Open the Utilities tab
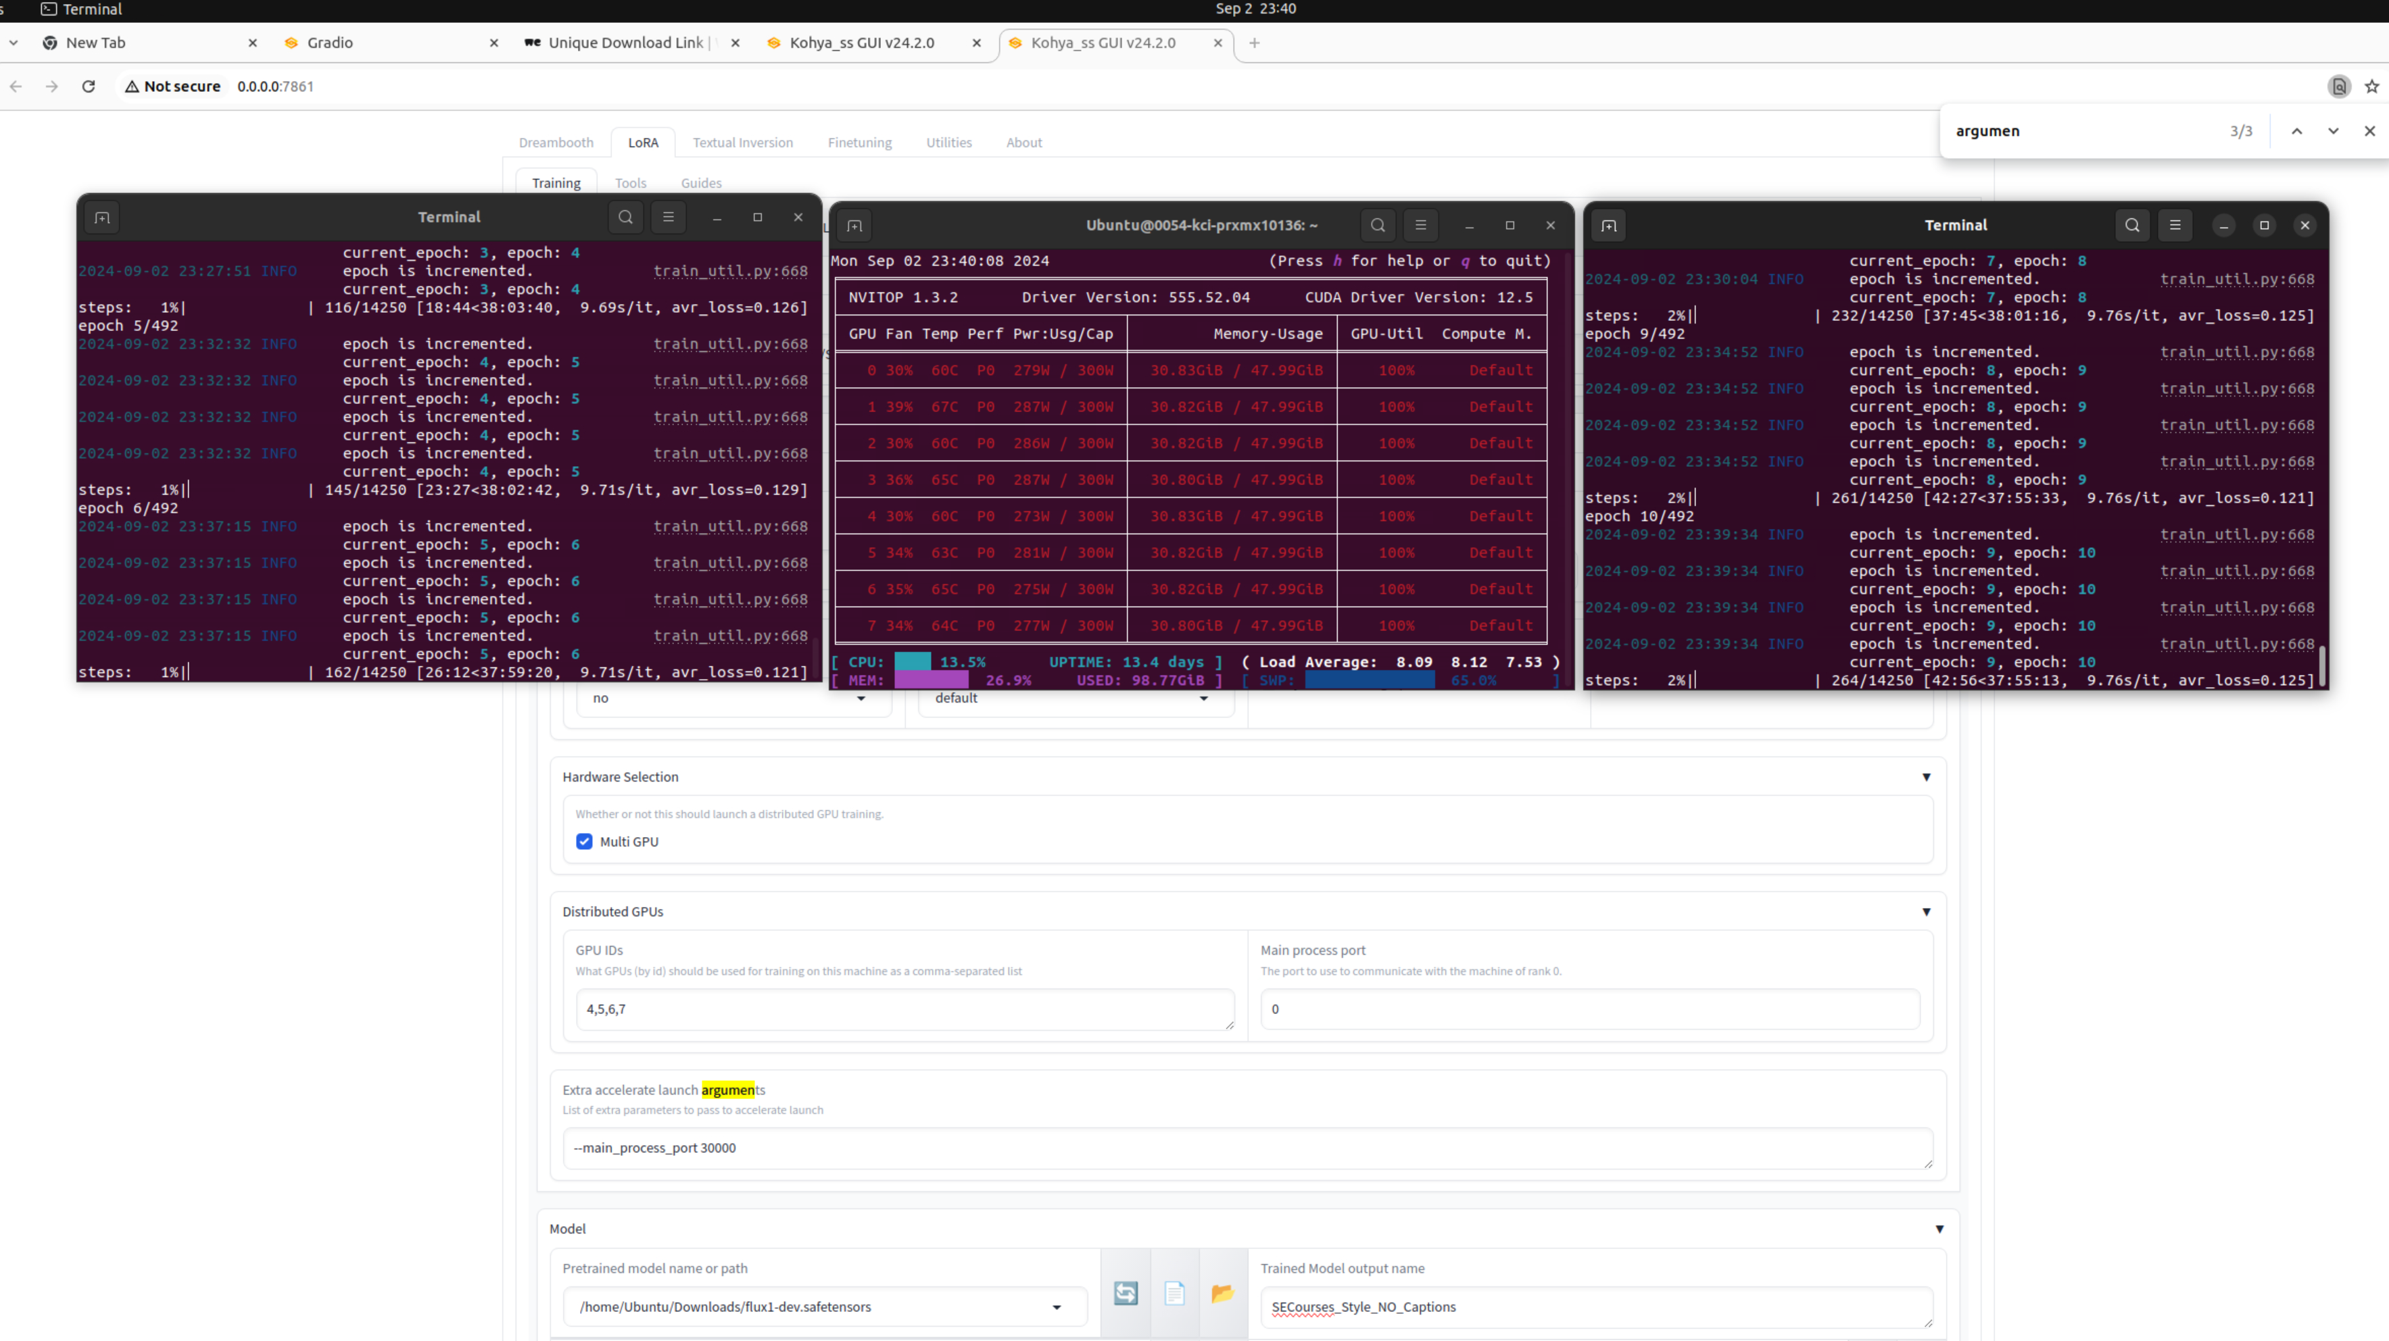The image size is (2389, 1341). point(948,143)
